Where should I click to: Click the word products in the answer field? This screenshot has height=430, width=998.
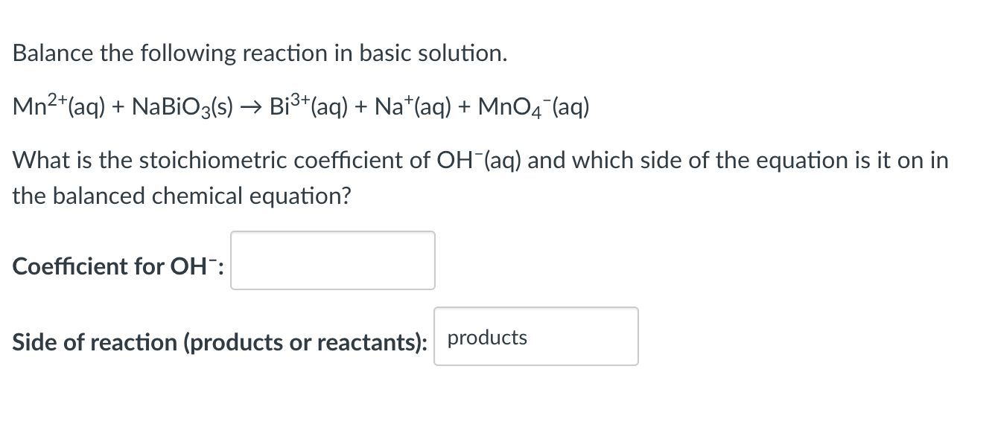(487, 337)
